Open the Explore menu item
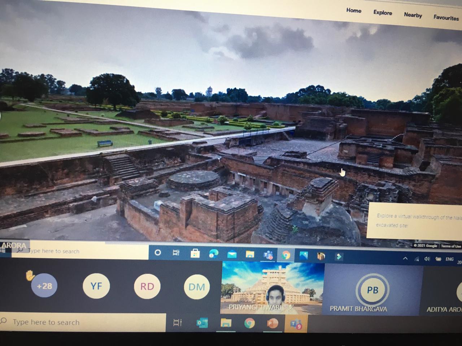This screenshot has width=462, height=346. [383, 13]
